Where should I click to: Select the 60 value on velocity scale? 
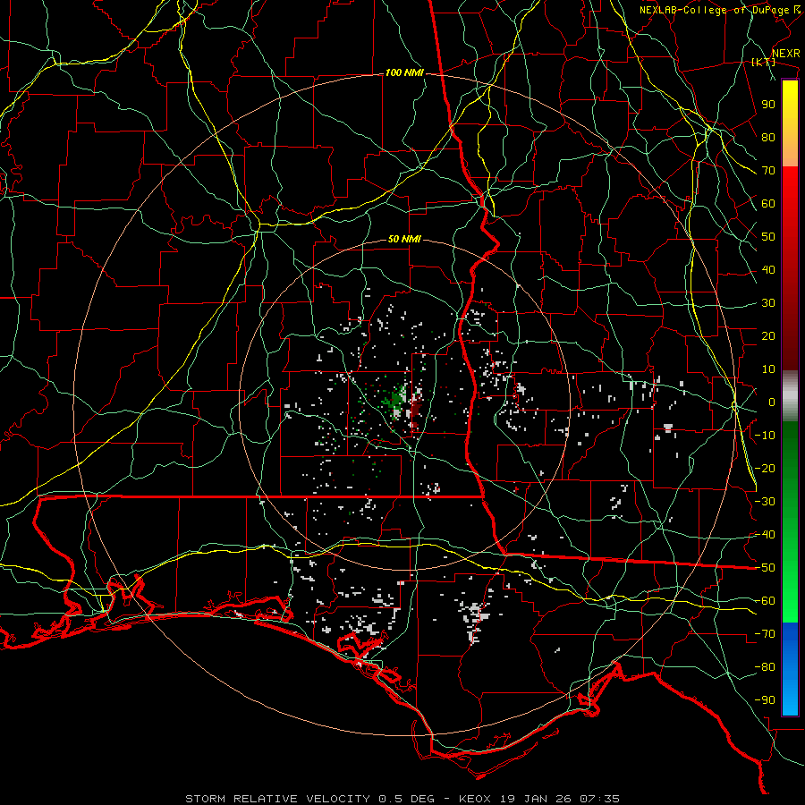[768, 203]
